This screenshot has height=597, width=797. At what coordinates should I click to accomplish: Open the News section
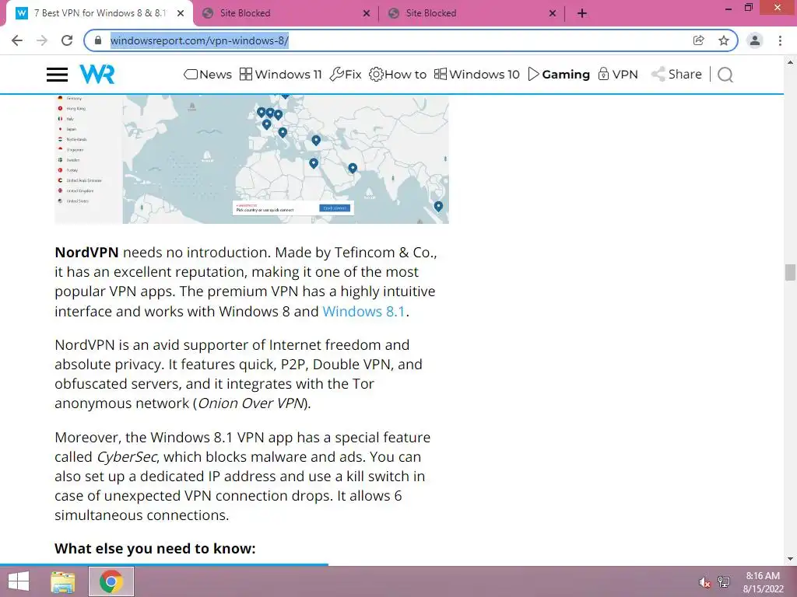pos(207,75)
